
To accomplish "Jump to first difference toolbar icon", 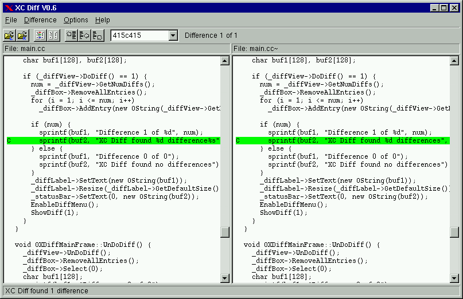I will (71, 36).
